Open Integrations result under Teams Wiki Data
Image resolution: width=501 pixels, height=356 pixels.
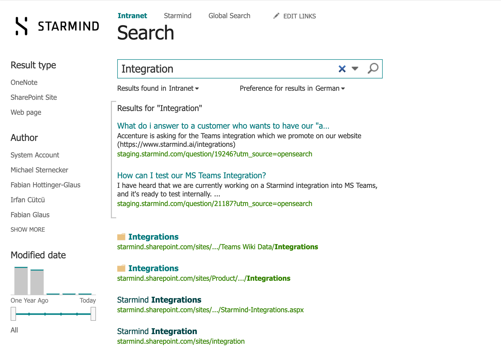[x=153, y=237]
